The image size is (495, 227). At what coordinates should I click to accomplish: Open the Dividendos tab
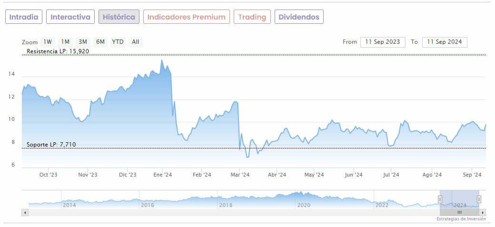pos(299,17)
